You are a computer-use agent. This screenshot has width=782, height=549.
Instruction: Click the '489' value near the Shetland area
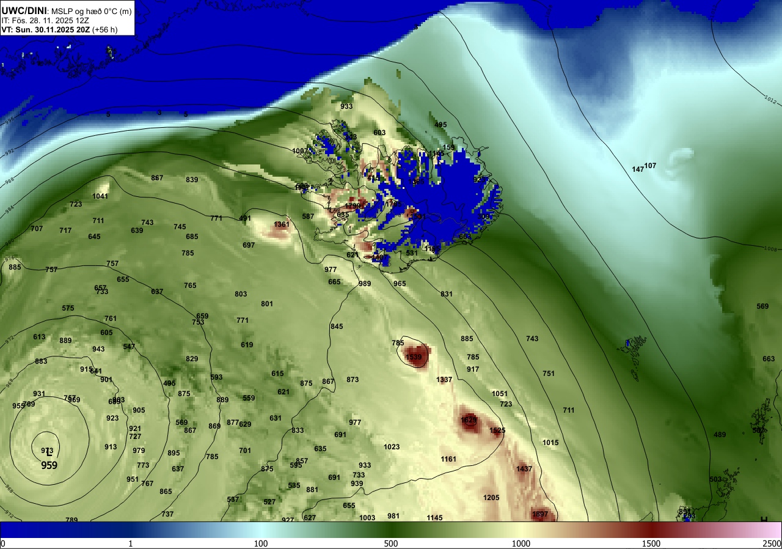pos(720,435)
